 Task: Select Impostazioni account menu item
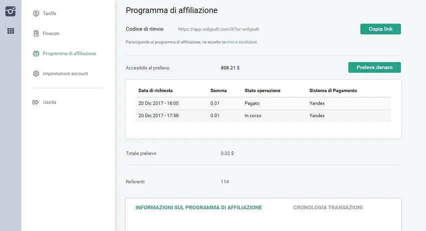(x=65, y=73)
